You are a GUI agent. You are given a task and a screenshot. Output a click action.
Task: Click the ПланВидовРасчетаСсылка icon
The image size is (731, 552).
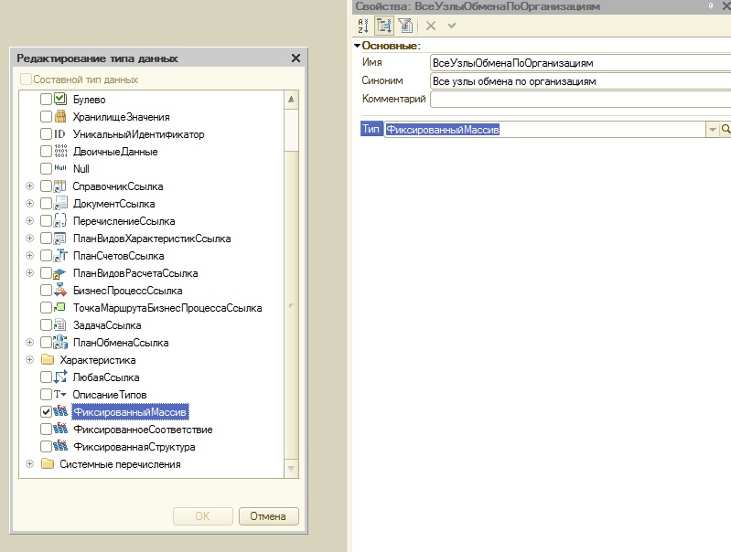coord(59,273)
